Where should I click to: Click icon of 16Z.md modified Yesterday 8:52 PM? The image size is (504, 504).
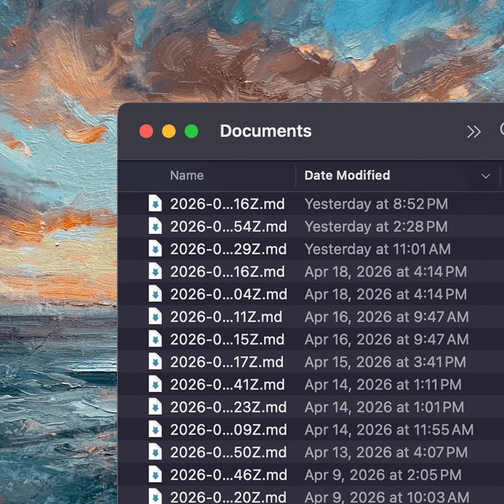(155, 203)
